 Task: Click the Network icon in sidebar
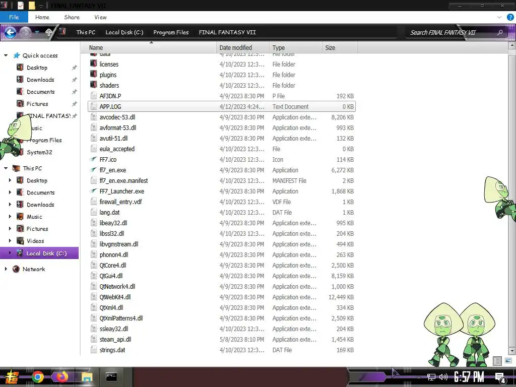(x=16, y=269)
